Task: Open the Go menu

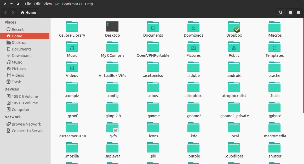Action: (x=57, y=4)
